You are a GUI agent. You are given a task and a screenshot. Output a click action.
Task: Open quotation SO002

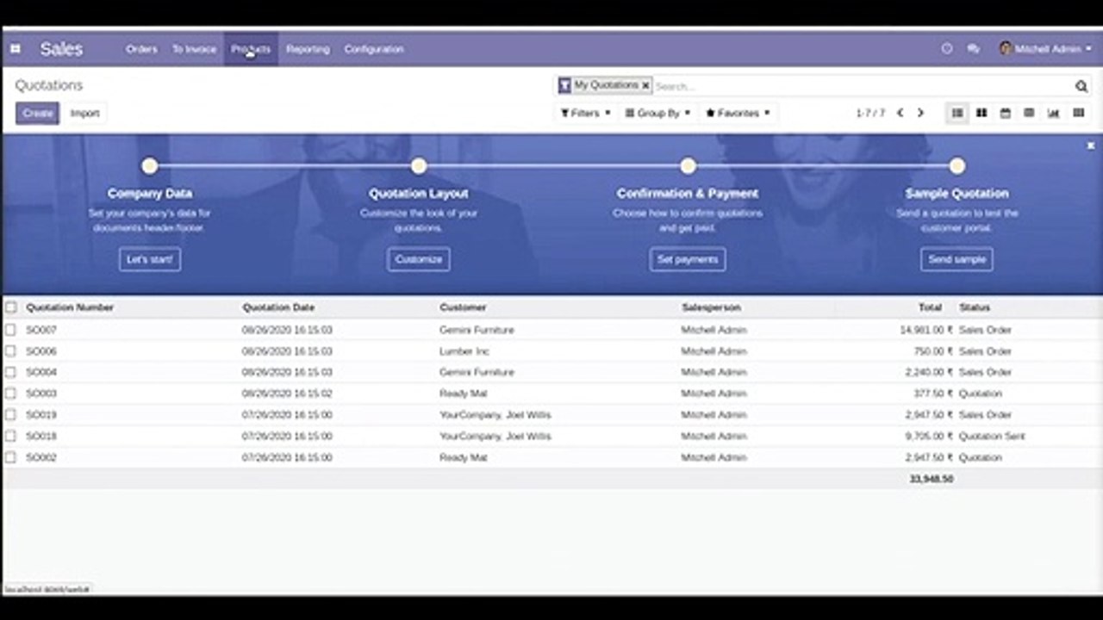pyautogui.click(x=41, y=457)
